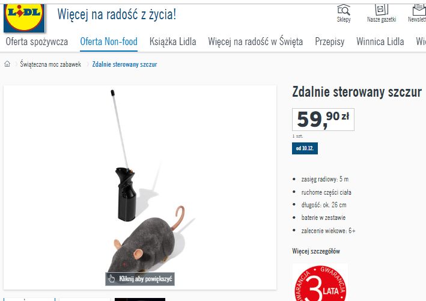Select the Oferta Non-food tab
The width and height of the screenshot is (426, 301).
[109, 41]
